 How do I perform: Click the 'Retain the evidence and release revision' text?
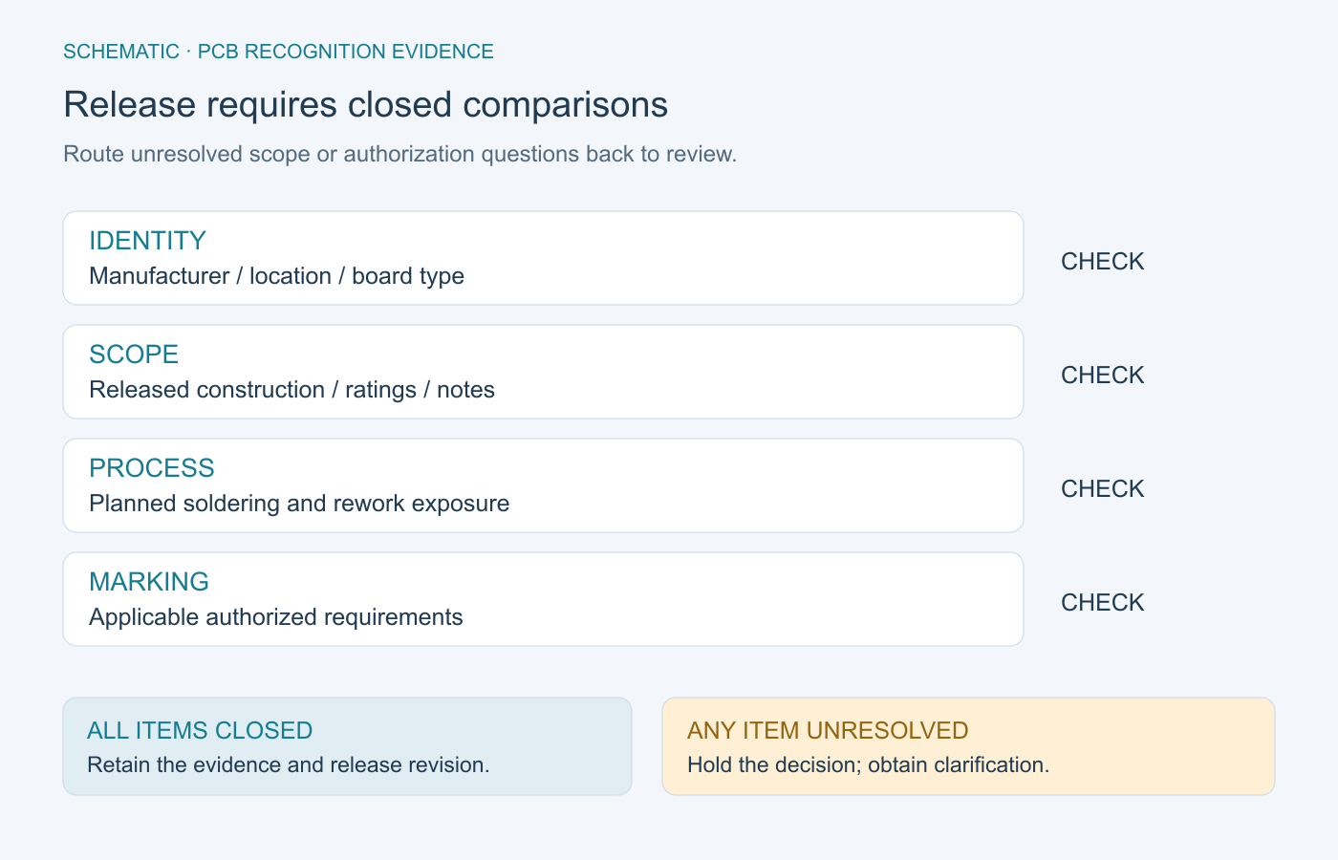(288, 764)
